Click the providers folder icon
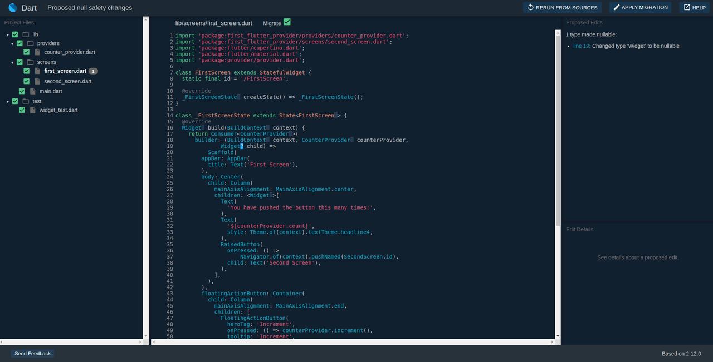Viewport: 713px width, 362px height. point(31,43)
